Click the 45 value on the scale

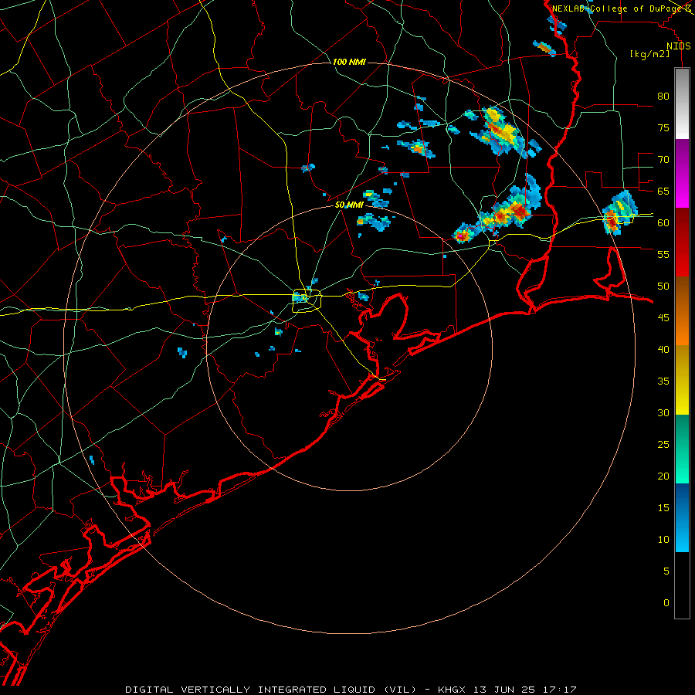click(x=663, y=318)
